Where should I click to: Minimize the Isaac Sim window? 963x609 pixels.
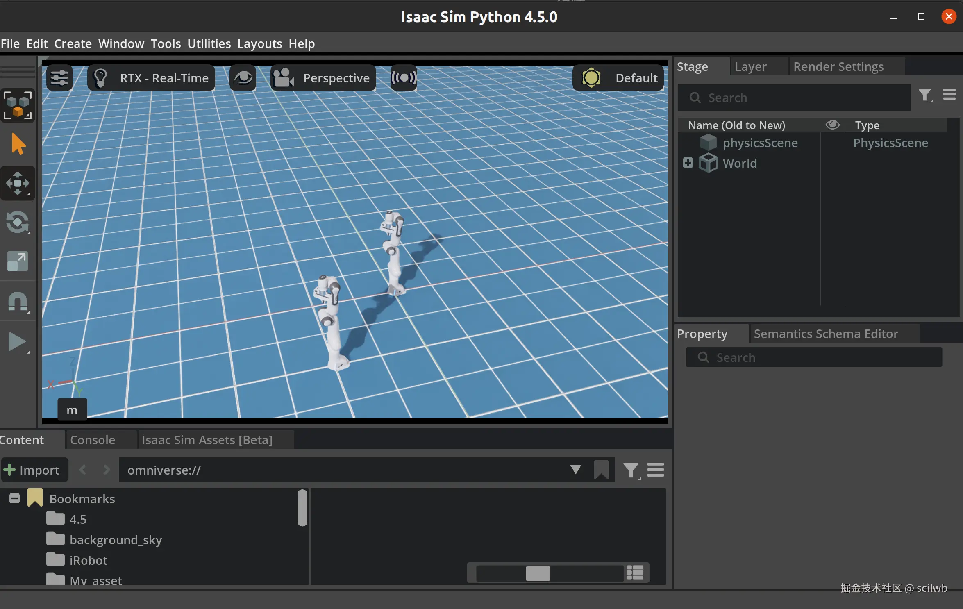pos(893,17)
